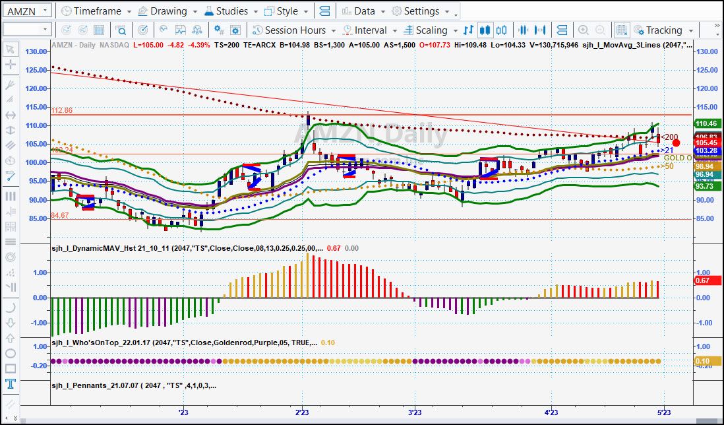Click stacked panels icon before zoom buttons
The width and height of the screenshot is (724, 425).
pyautogui.click(x=562, y=30)
